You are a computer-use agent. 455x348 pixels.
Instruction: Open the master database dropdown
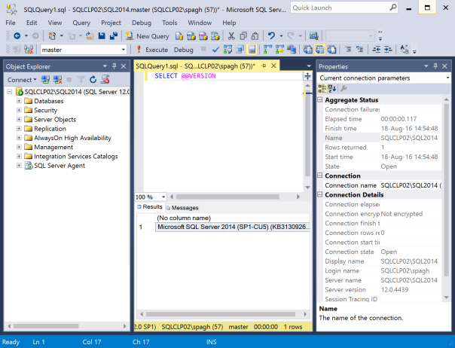123,50
